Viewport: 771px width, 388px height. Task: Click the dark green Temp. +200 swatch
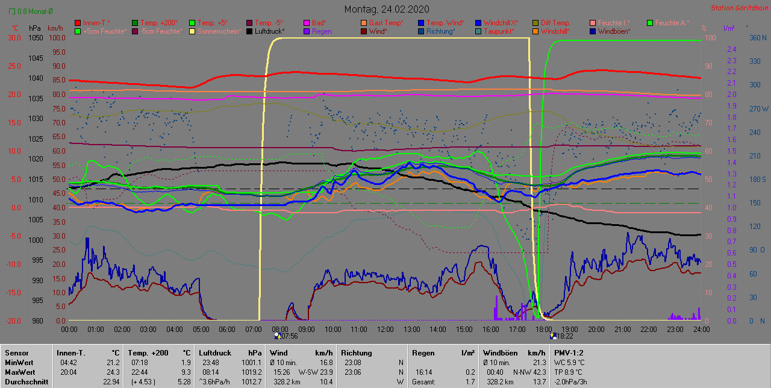135,23
